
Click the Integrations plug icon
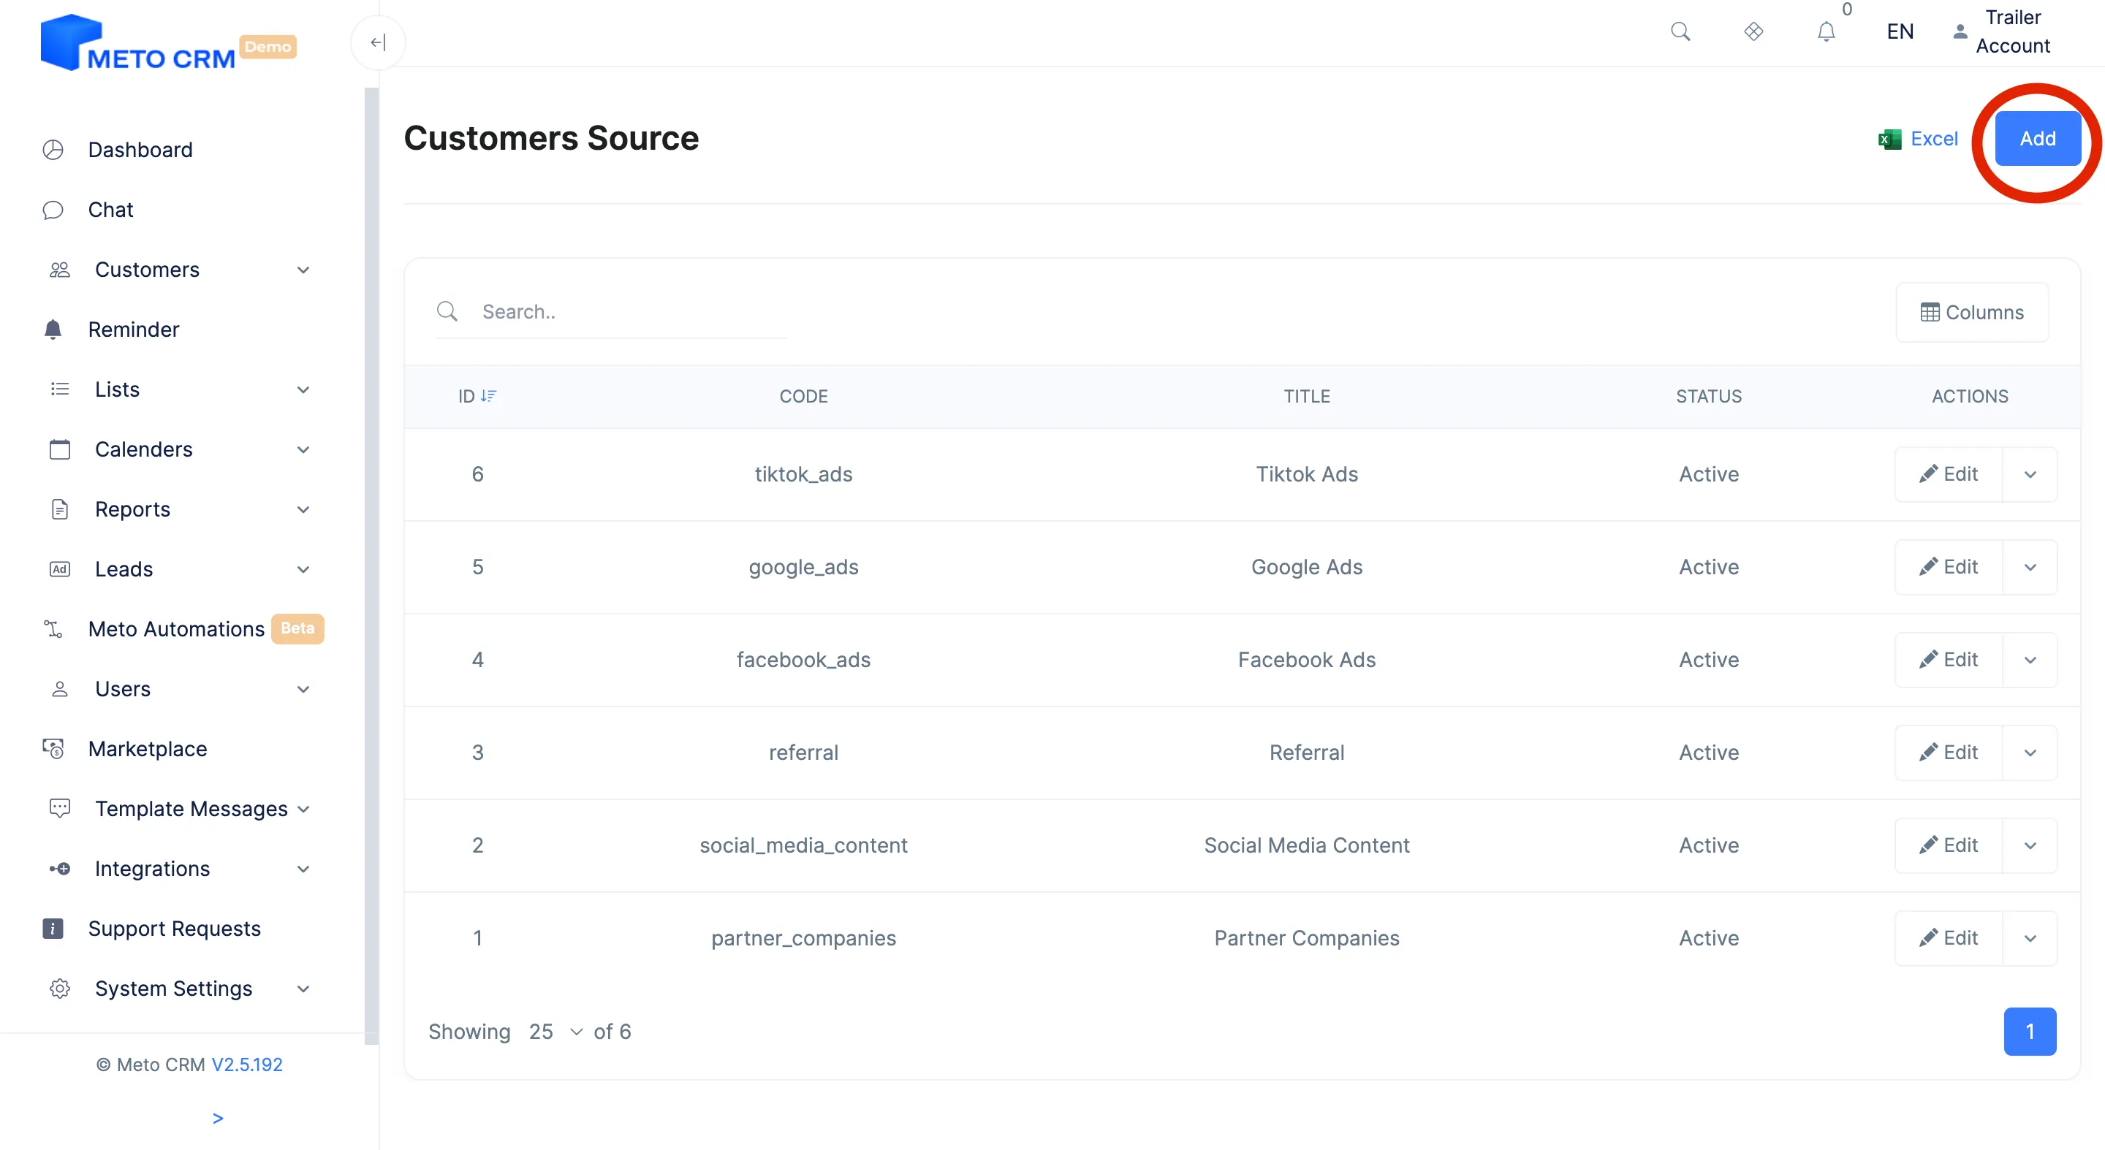click(x=60, y=868)
